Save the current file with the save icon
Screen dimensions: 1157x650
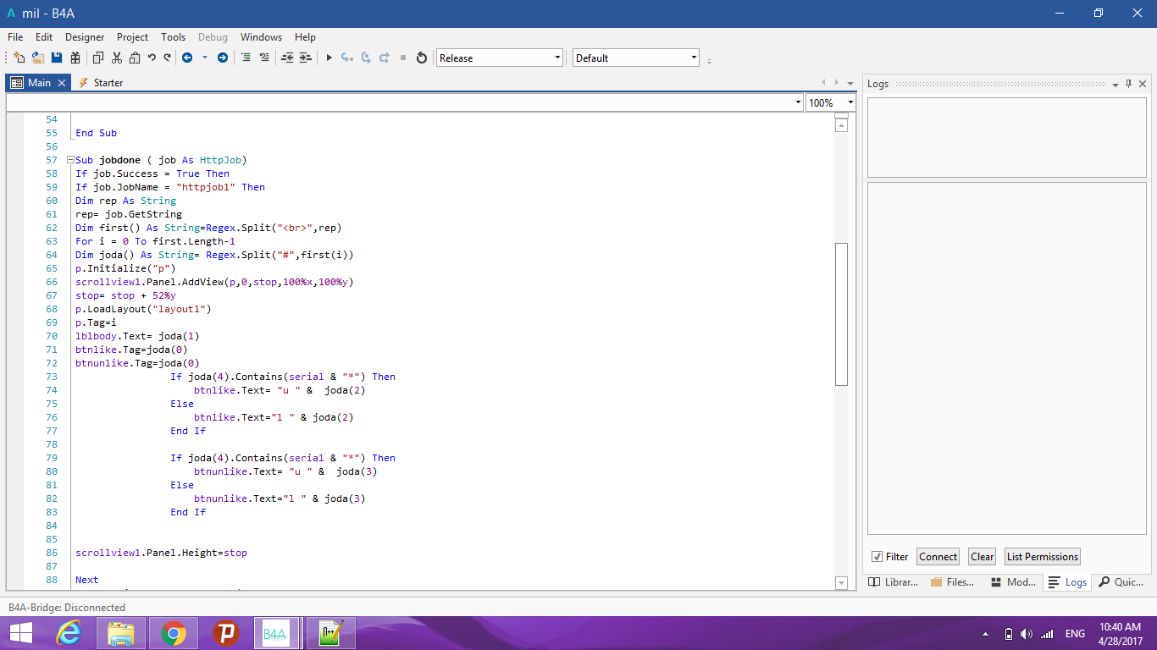tap(56, 57)
